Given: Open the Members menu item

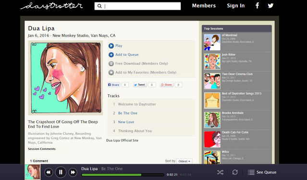Looking at the screenshot, I should click(x=204, y=6).
